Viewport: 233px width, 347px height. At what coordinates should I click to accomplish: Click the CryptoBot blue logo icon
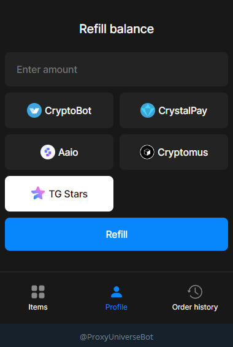point(34,110)
